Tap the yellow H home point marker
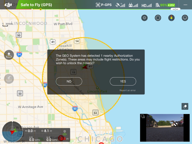The height and width of the screenshot is (144, 192). pyautogui.click(x=41, y=9)
